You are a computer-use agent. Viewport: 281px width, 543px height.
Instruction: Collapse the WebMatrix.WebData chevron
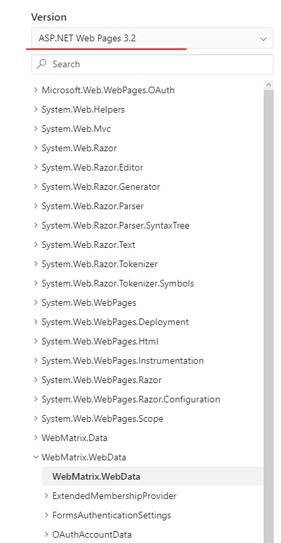pyautogui.click(x=36, y=458)
